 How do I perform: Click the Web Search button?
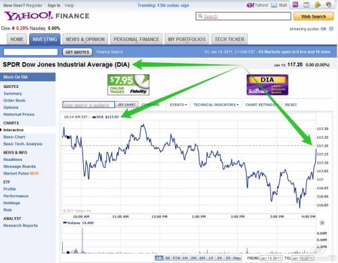point(314,16)
